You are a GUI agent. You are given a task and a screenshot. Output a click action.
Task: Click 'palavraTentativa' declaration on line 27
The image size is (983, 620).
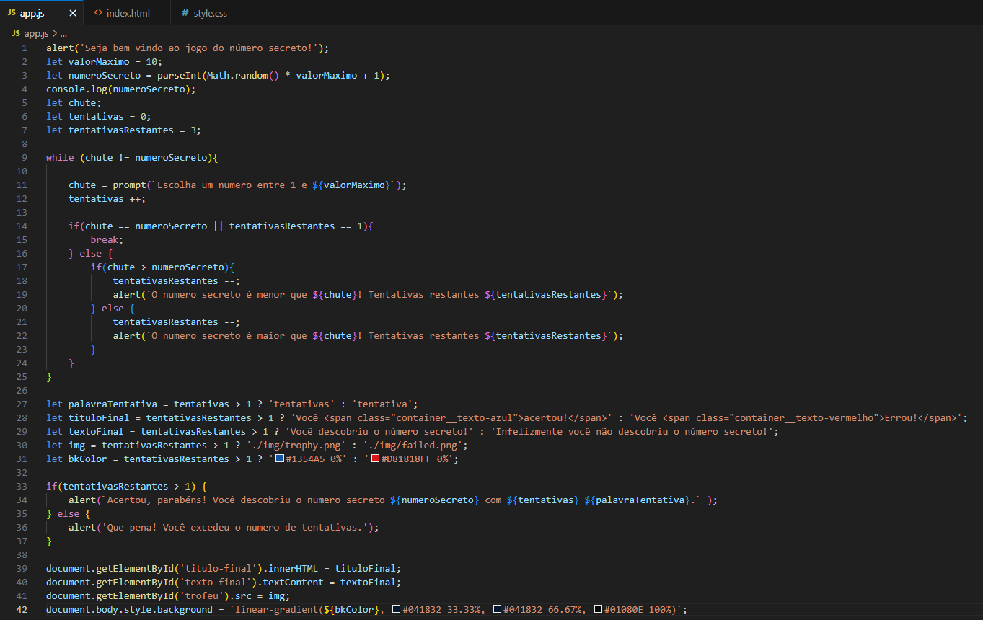113,404
